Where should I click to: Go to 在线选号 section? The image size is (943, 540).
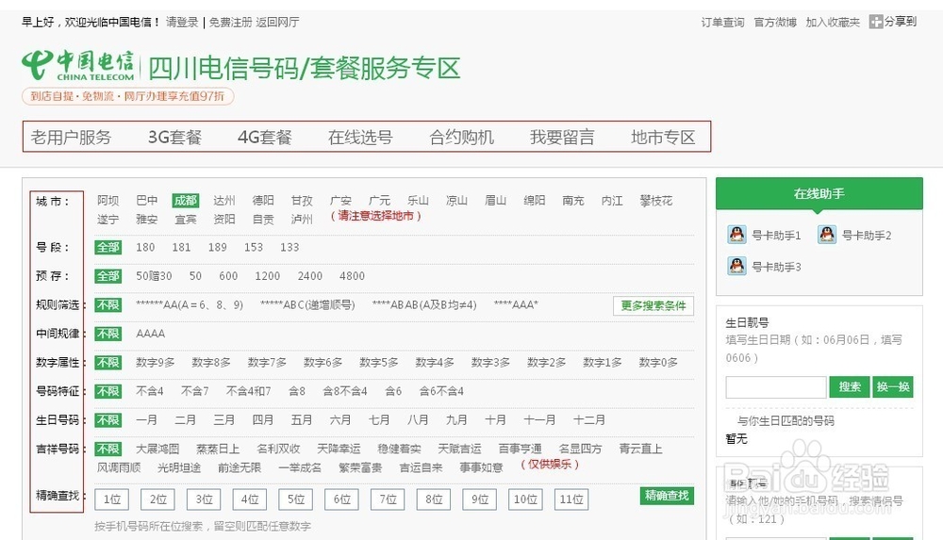click(x=360, y=137)
